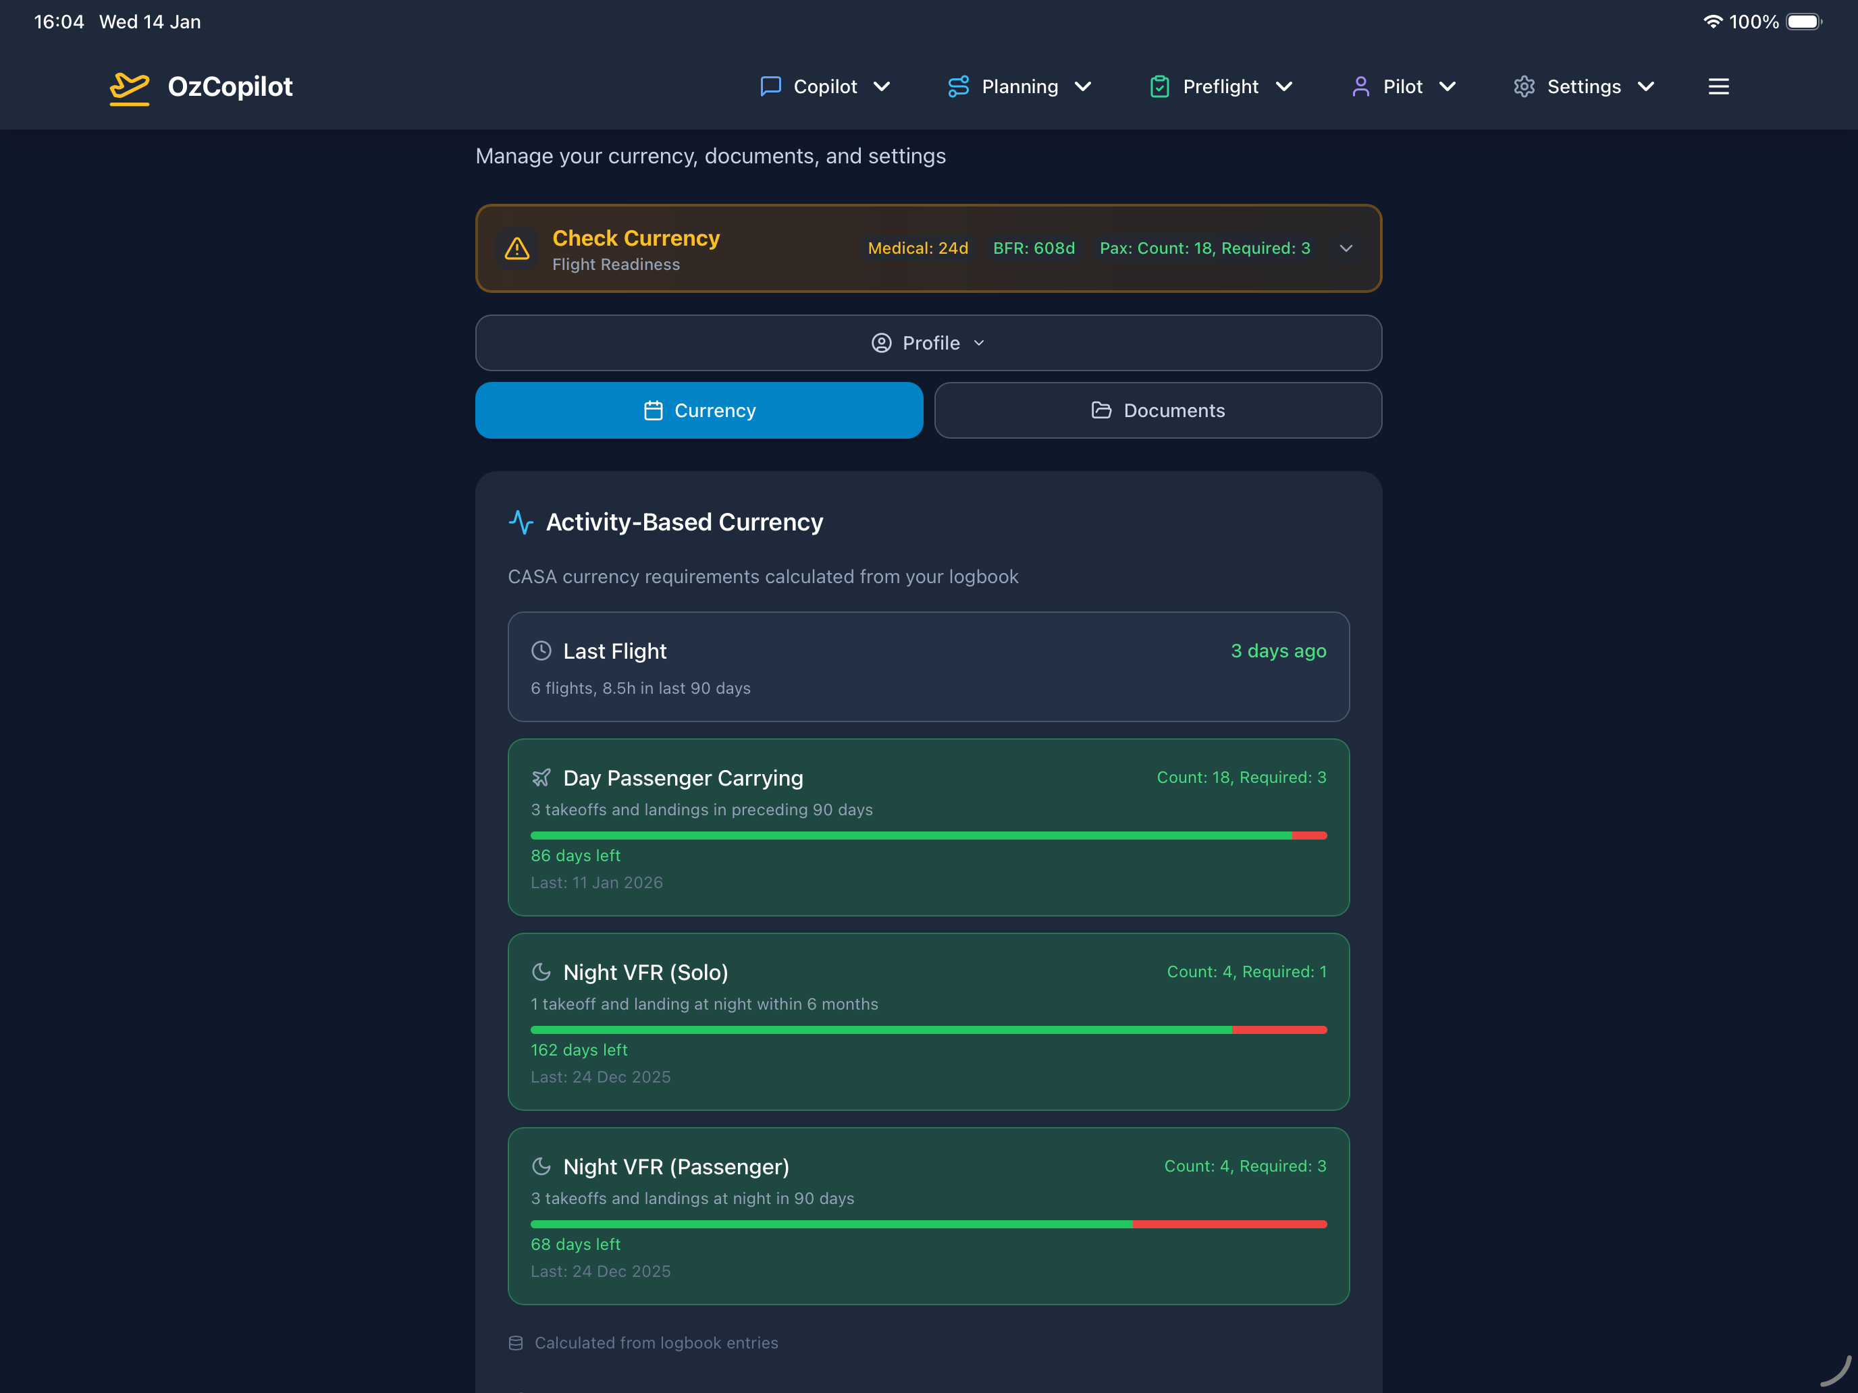Select the Preflight checklist icon

point(1160,86)
